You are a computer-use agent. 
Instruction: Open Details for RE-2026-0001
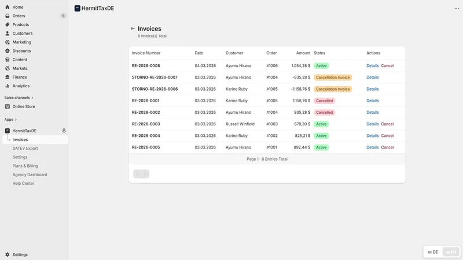(372, 101)
